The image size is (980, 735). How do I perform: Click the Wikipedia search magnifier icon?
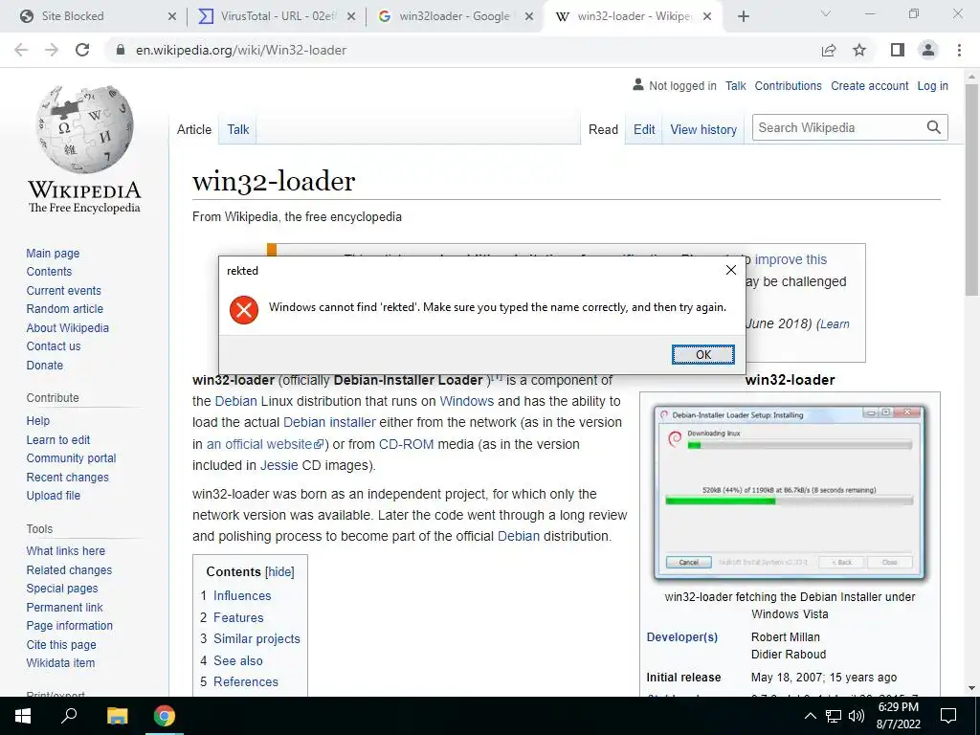[x=934, y=127]
